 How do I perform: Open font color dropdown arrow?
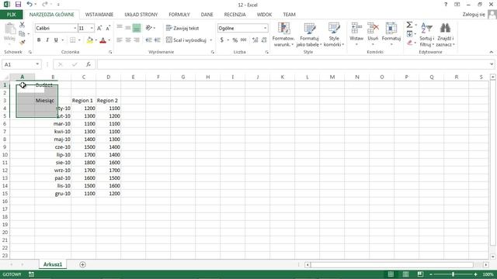(x=109, y=40)
